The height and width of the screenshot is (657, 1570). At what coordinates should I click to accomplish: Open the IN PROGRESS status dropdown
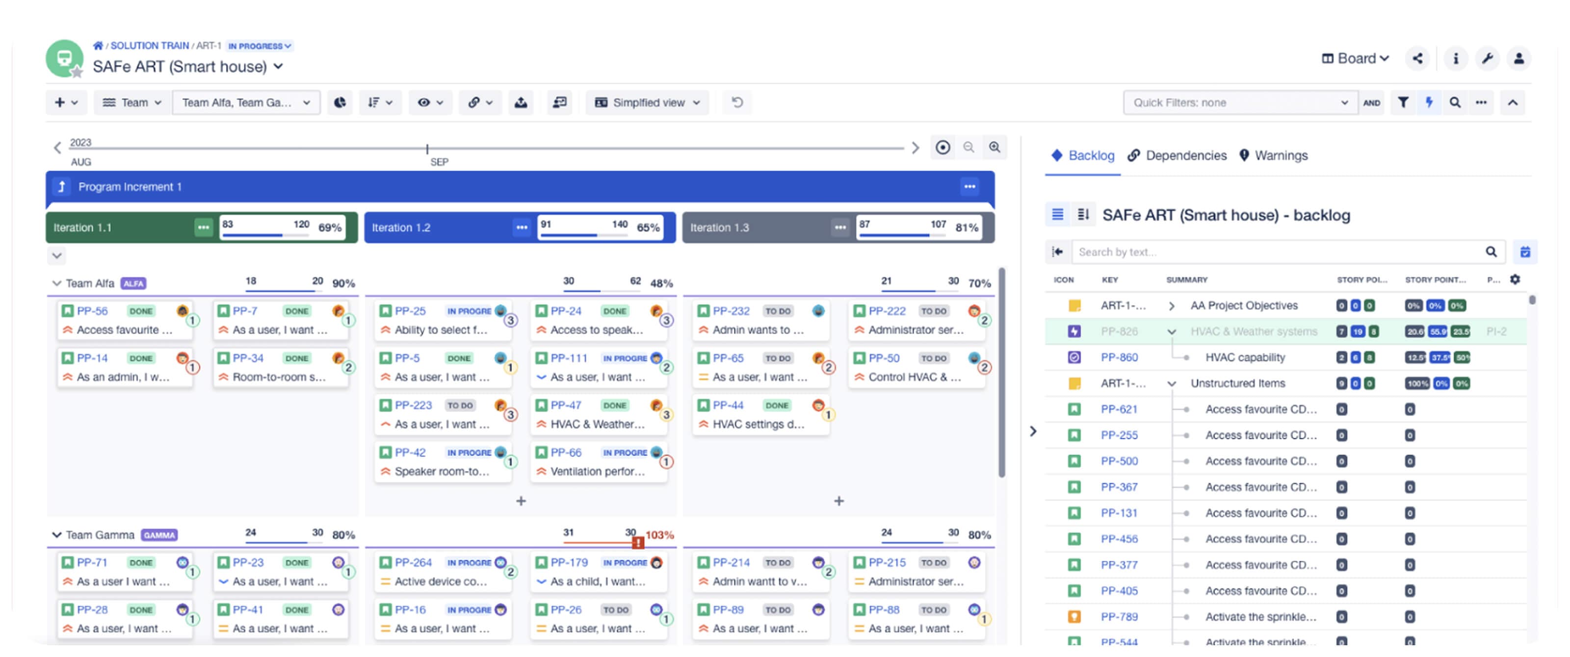point(260,46)
